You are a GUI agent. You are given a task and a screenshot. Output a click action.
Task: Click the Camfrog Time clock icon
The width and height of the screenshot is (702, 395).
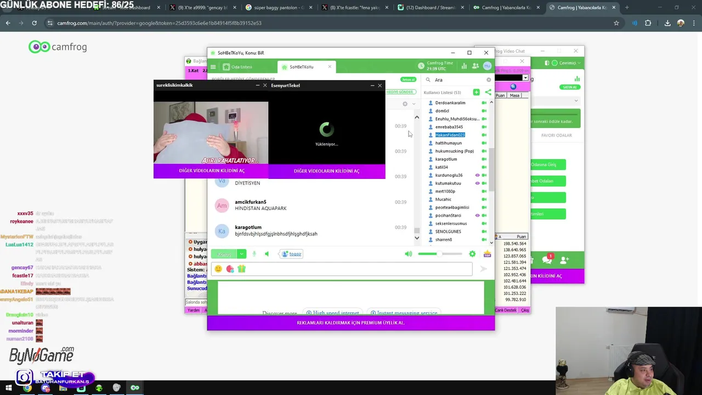(421, 66)
